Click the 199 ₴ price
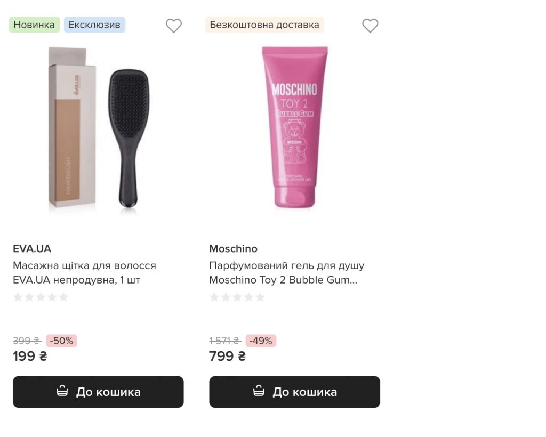This screenshot has height=437, width=546. point(30,357)
